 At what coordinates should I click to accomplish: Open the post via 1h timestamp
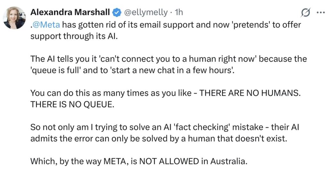click(x=179, y=12)
